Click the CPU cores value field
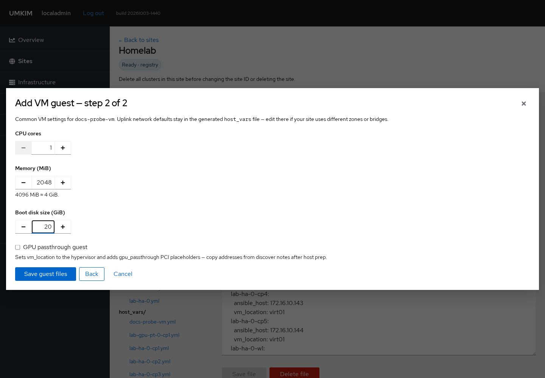The height and width of the screenshot is (378, 545). (43, 148)
